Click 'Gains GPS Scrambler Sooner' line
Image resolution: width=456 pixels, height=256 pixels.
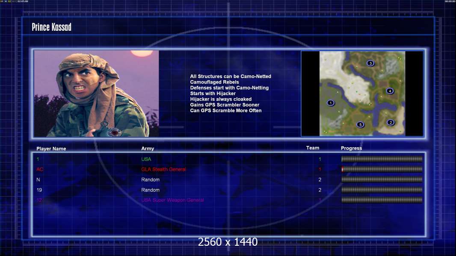(225, 105)
